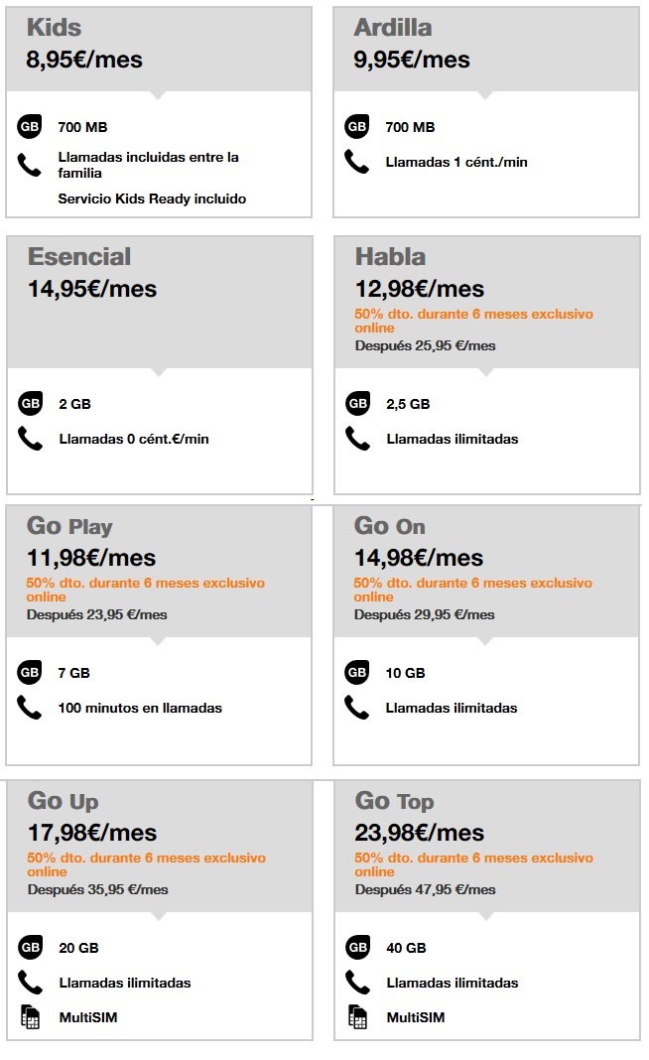Open the Go On plan title
Screen dimensions: 649x1060
coord(390,526)
